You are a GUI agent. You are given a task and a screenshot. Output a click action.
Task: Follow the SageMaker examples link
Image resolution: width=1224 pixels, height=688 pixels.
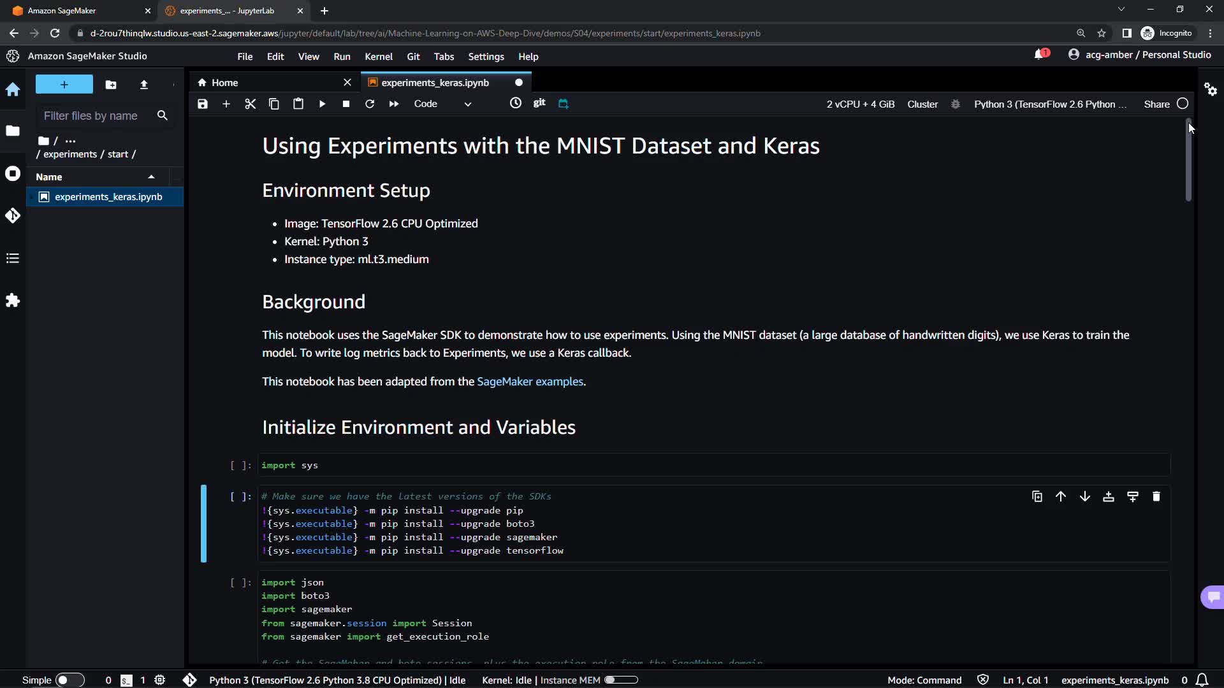click(x=530, y=382)
